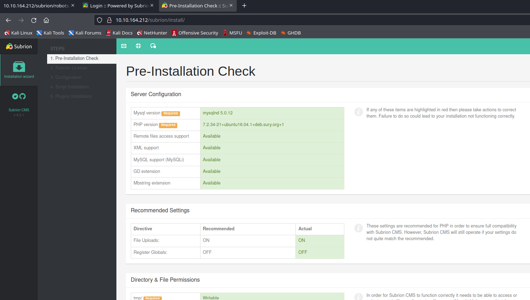Open the lifebuoy support icon
Viewport: 530px width, 300px height.
point(138,46)
